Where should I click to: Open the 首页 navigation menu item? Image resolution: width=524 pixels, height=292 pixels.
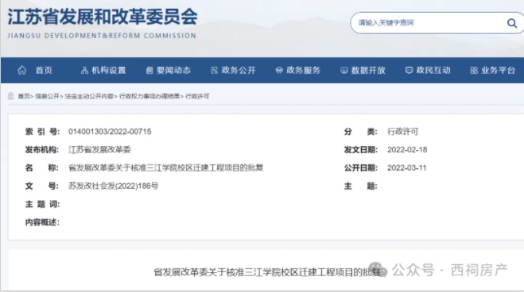pyautogui.click(x=44, y=71)
